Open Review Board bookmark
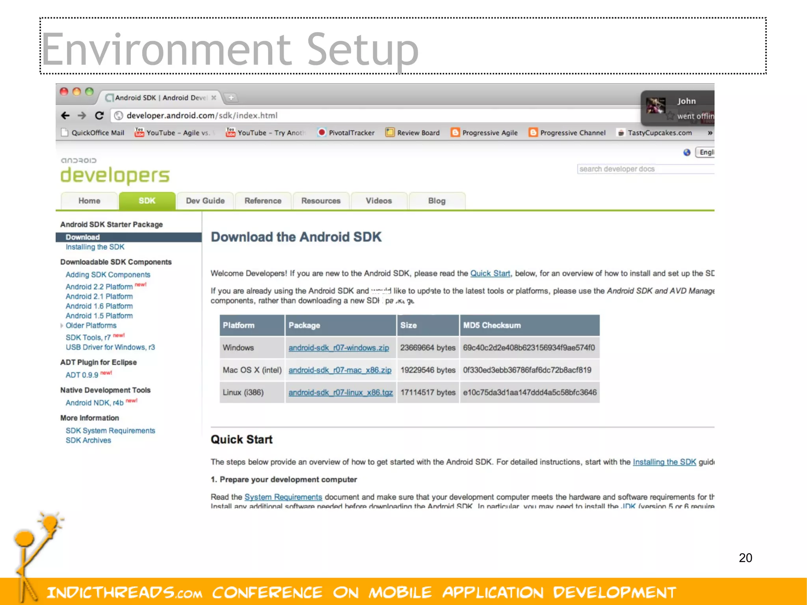This screenshot has width=807, height=605. [x=413, y=133]
